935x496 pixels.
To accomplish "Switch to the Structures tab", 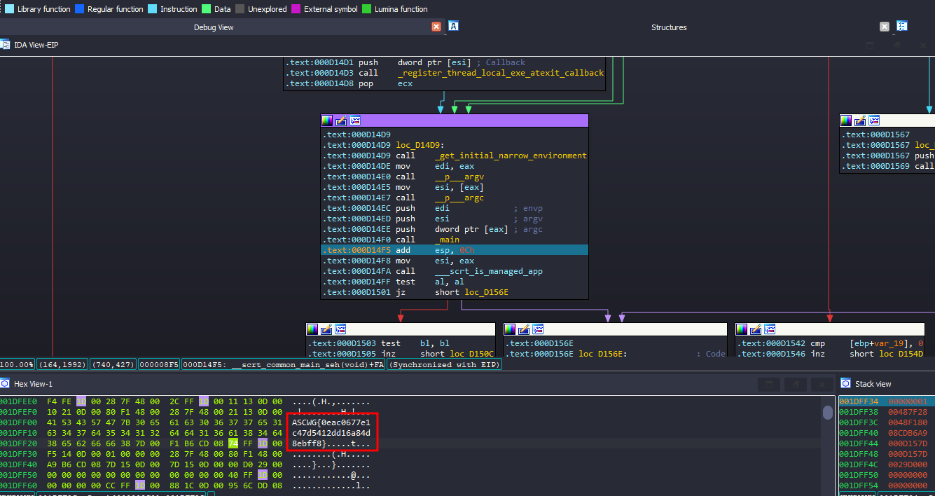I will point(668,27).
